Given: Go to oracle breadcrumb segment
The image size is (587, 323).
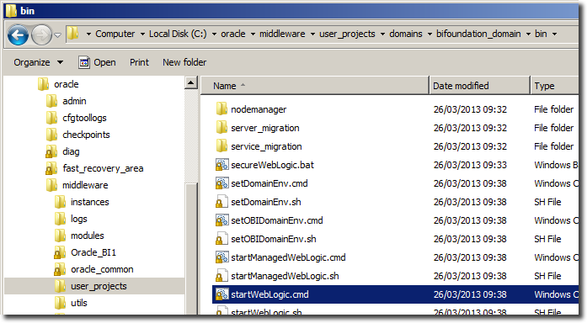Looking at the screenshot, I should coord(233,34).
